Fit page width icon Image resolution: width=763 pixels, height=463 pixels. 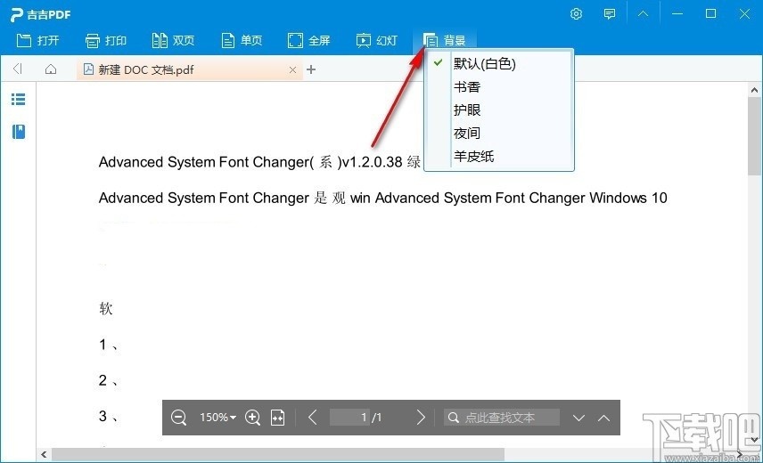278,418
